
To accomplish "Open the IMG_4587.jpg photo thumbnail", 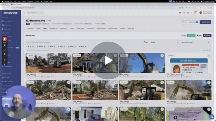I will [48, 63].
